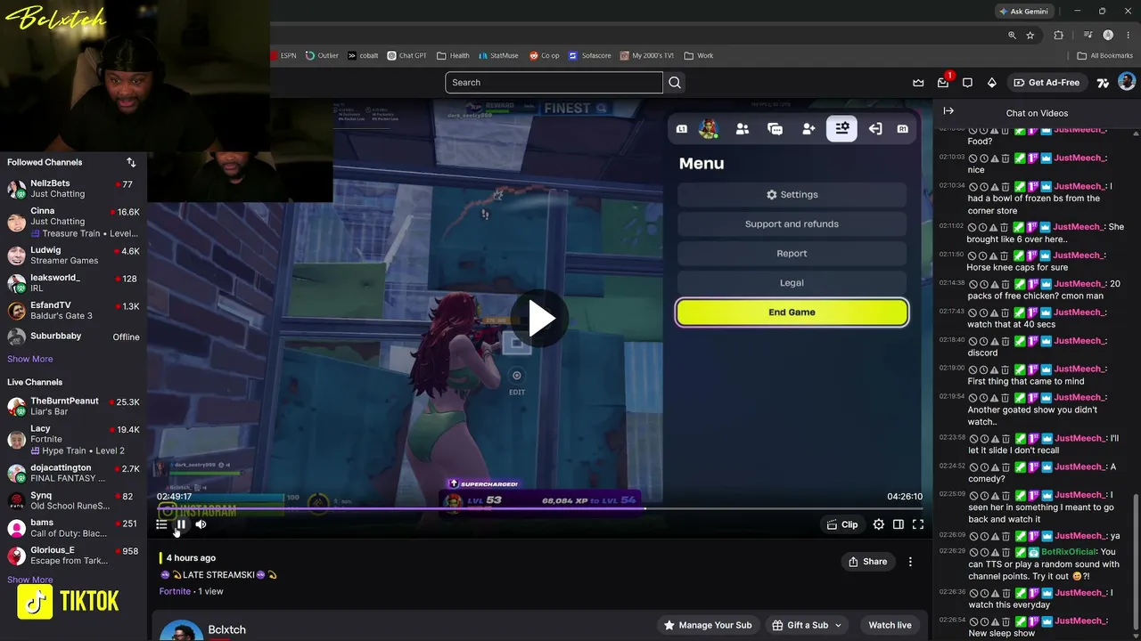This screenshot has width=1141, height=641.
Task: Open NellzBets channel in Followed Channels
Action: 73,189
